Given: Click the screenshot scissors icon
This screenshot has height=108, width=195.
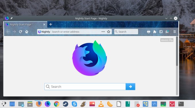Looking at the screenshot, I should click(167, 32).
